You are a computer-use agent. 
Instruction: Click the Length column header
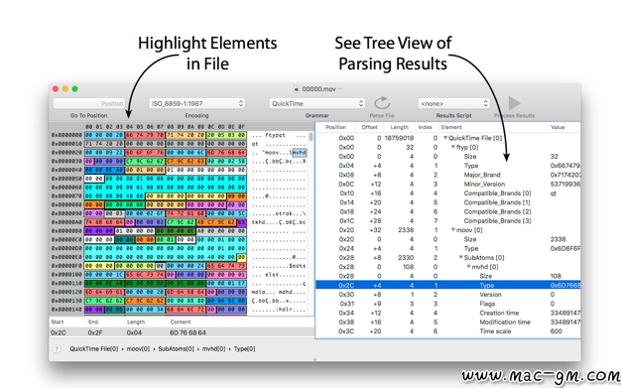(x=399, y=127)
